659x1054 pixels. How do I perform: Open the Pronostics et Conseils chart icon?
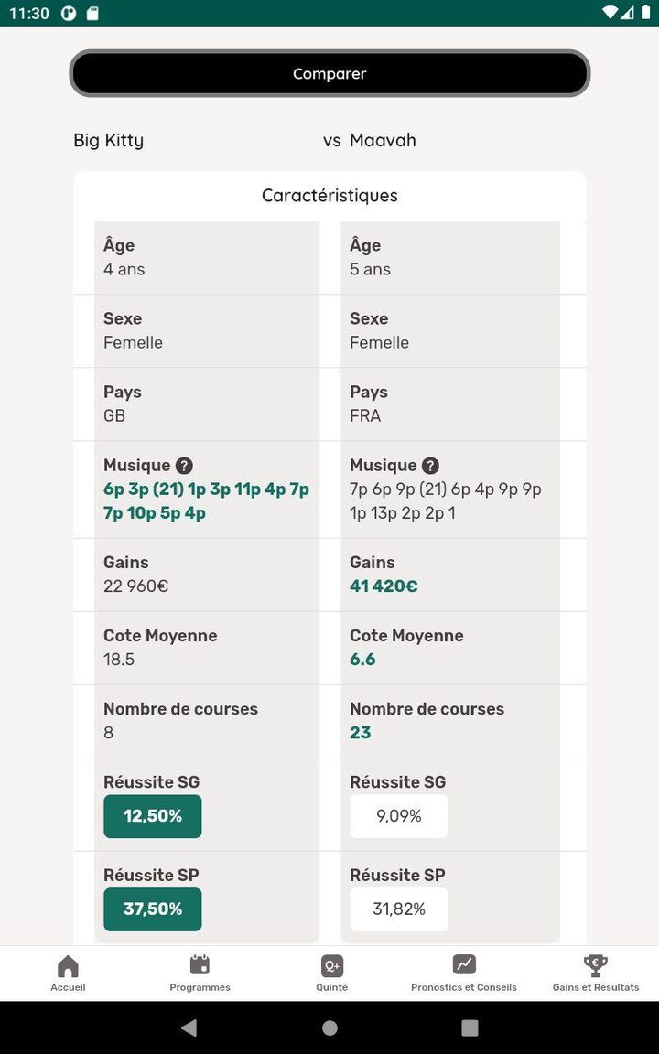coord(464,965)
